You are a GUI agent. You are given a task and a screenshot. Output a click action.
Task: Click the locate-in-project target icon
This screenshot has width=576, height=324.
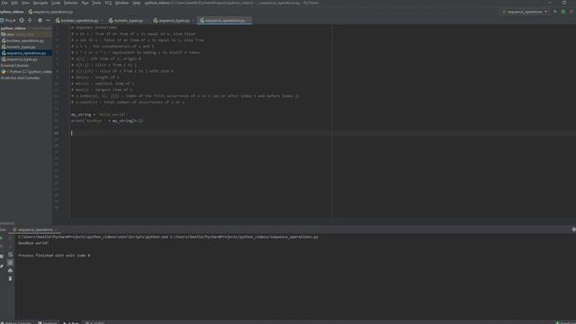(x=22, y=21)
